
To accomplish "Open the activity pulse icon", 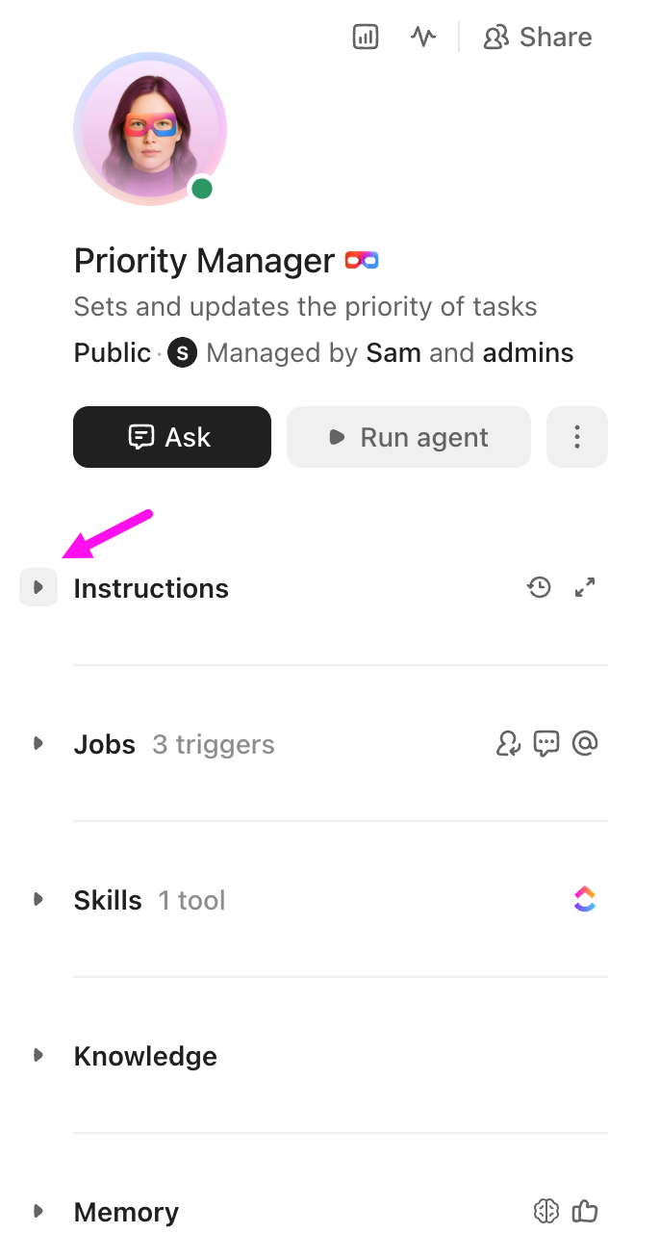I will pos(422,37).
